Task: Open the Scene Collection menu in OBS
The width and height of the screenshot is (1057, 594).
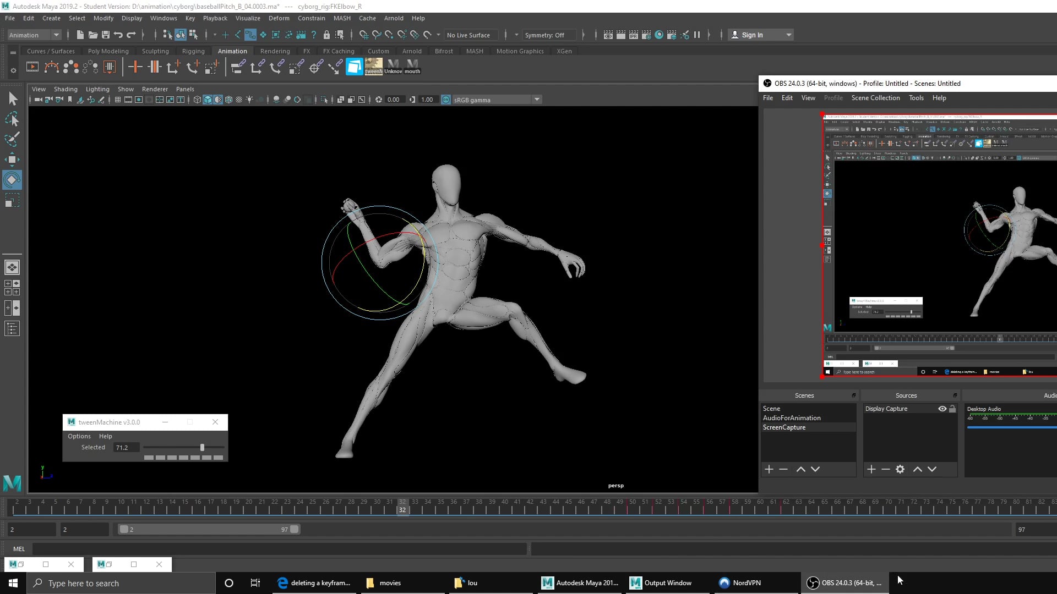Action: tap(876, 98)
